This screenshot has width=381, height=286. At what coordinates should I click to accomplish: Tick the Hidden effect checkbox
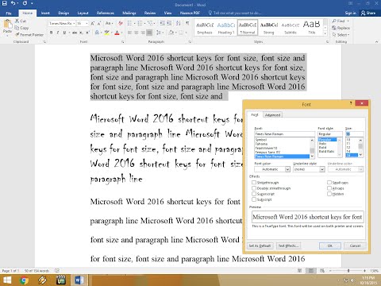(329, 194)
